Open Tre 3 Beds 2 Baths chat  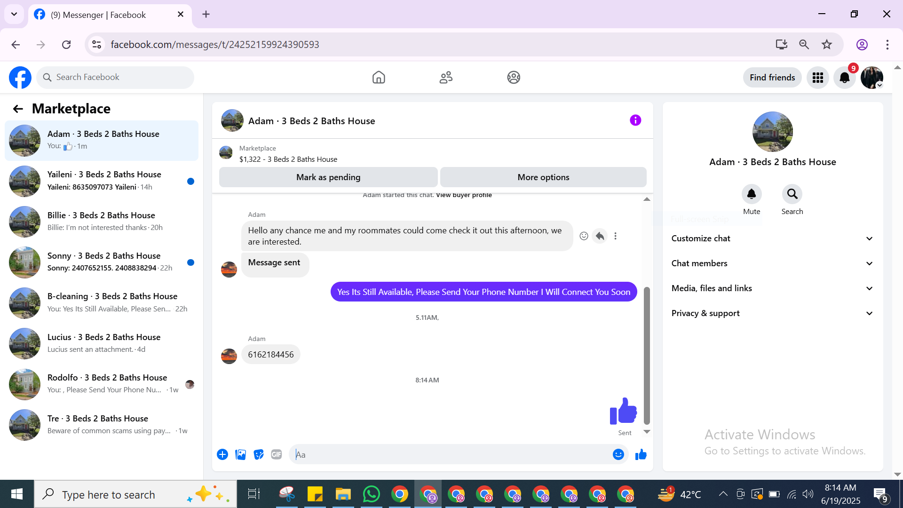pyautogui.click(x=102, y=425)
